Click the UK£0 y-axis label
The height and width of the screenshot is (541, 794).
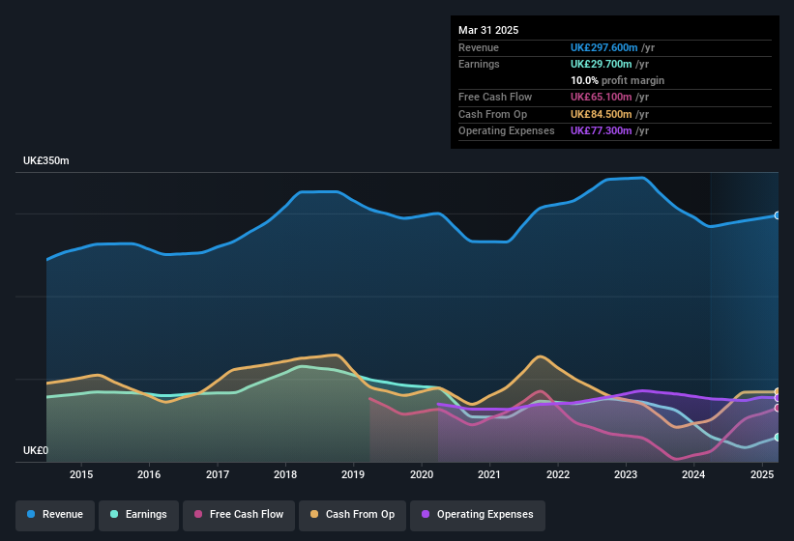click(x=36, y=450)
